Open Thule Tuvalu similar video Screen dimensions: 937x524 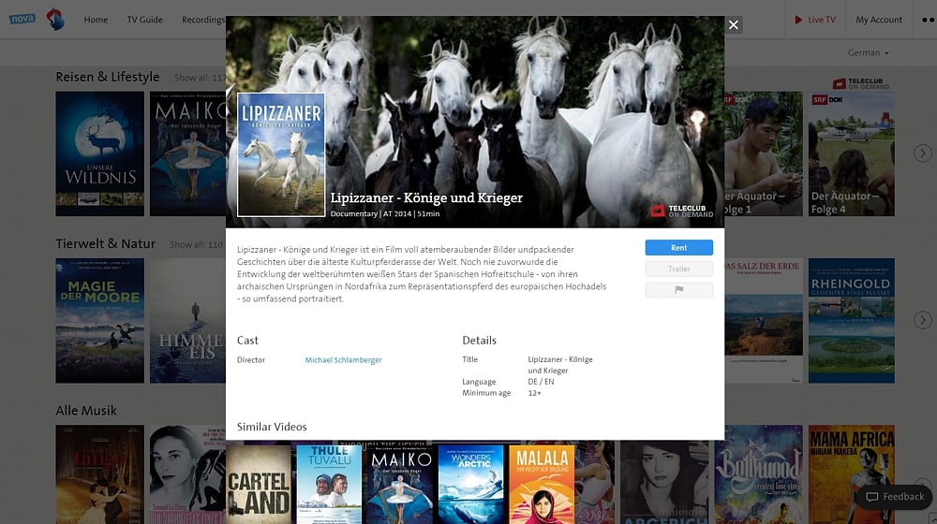[329, 484]
